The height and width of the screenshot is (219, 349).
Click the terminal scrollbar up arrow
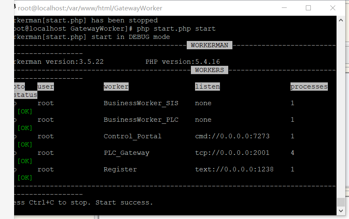[x=341, y=20]
